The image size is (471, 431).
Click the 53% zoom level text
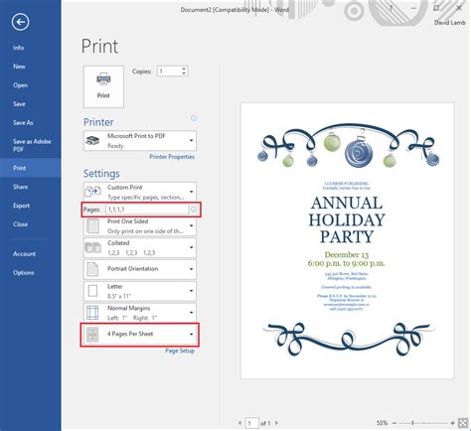pos(382,423)
